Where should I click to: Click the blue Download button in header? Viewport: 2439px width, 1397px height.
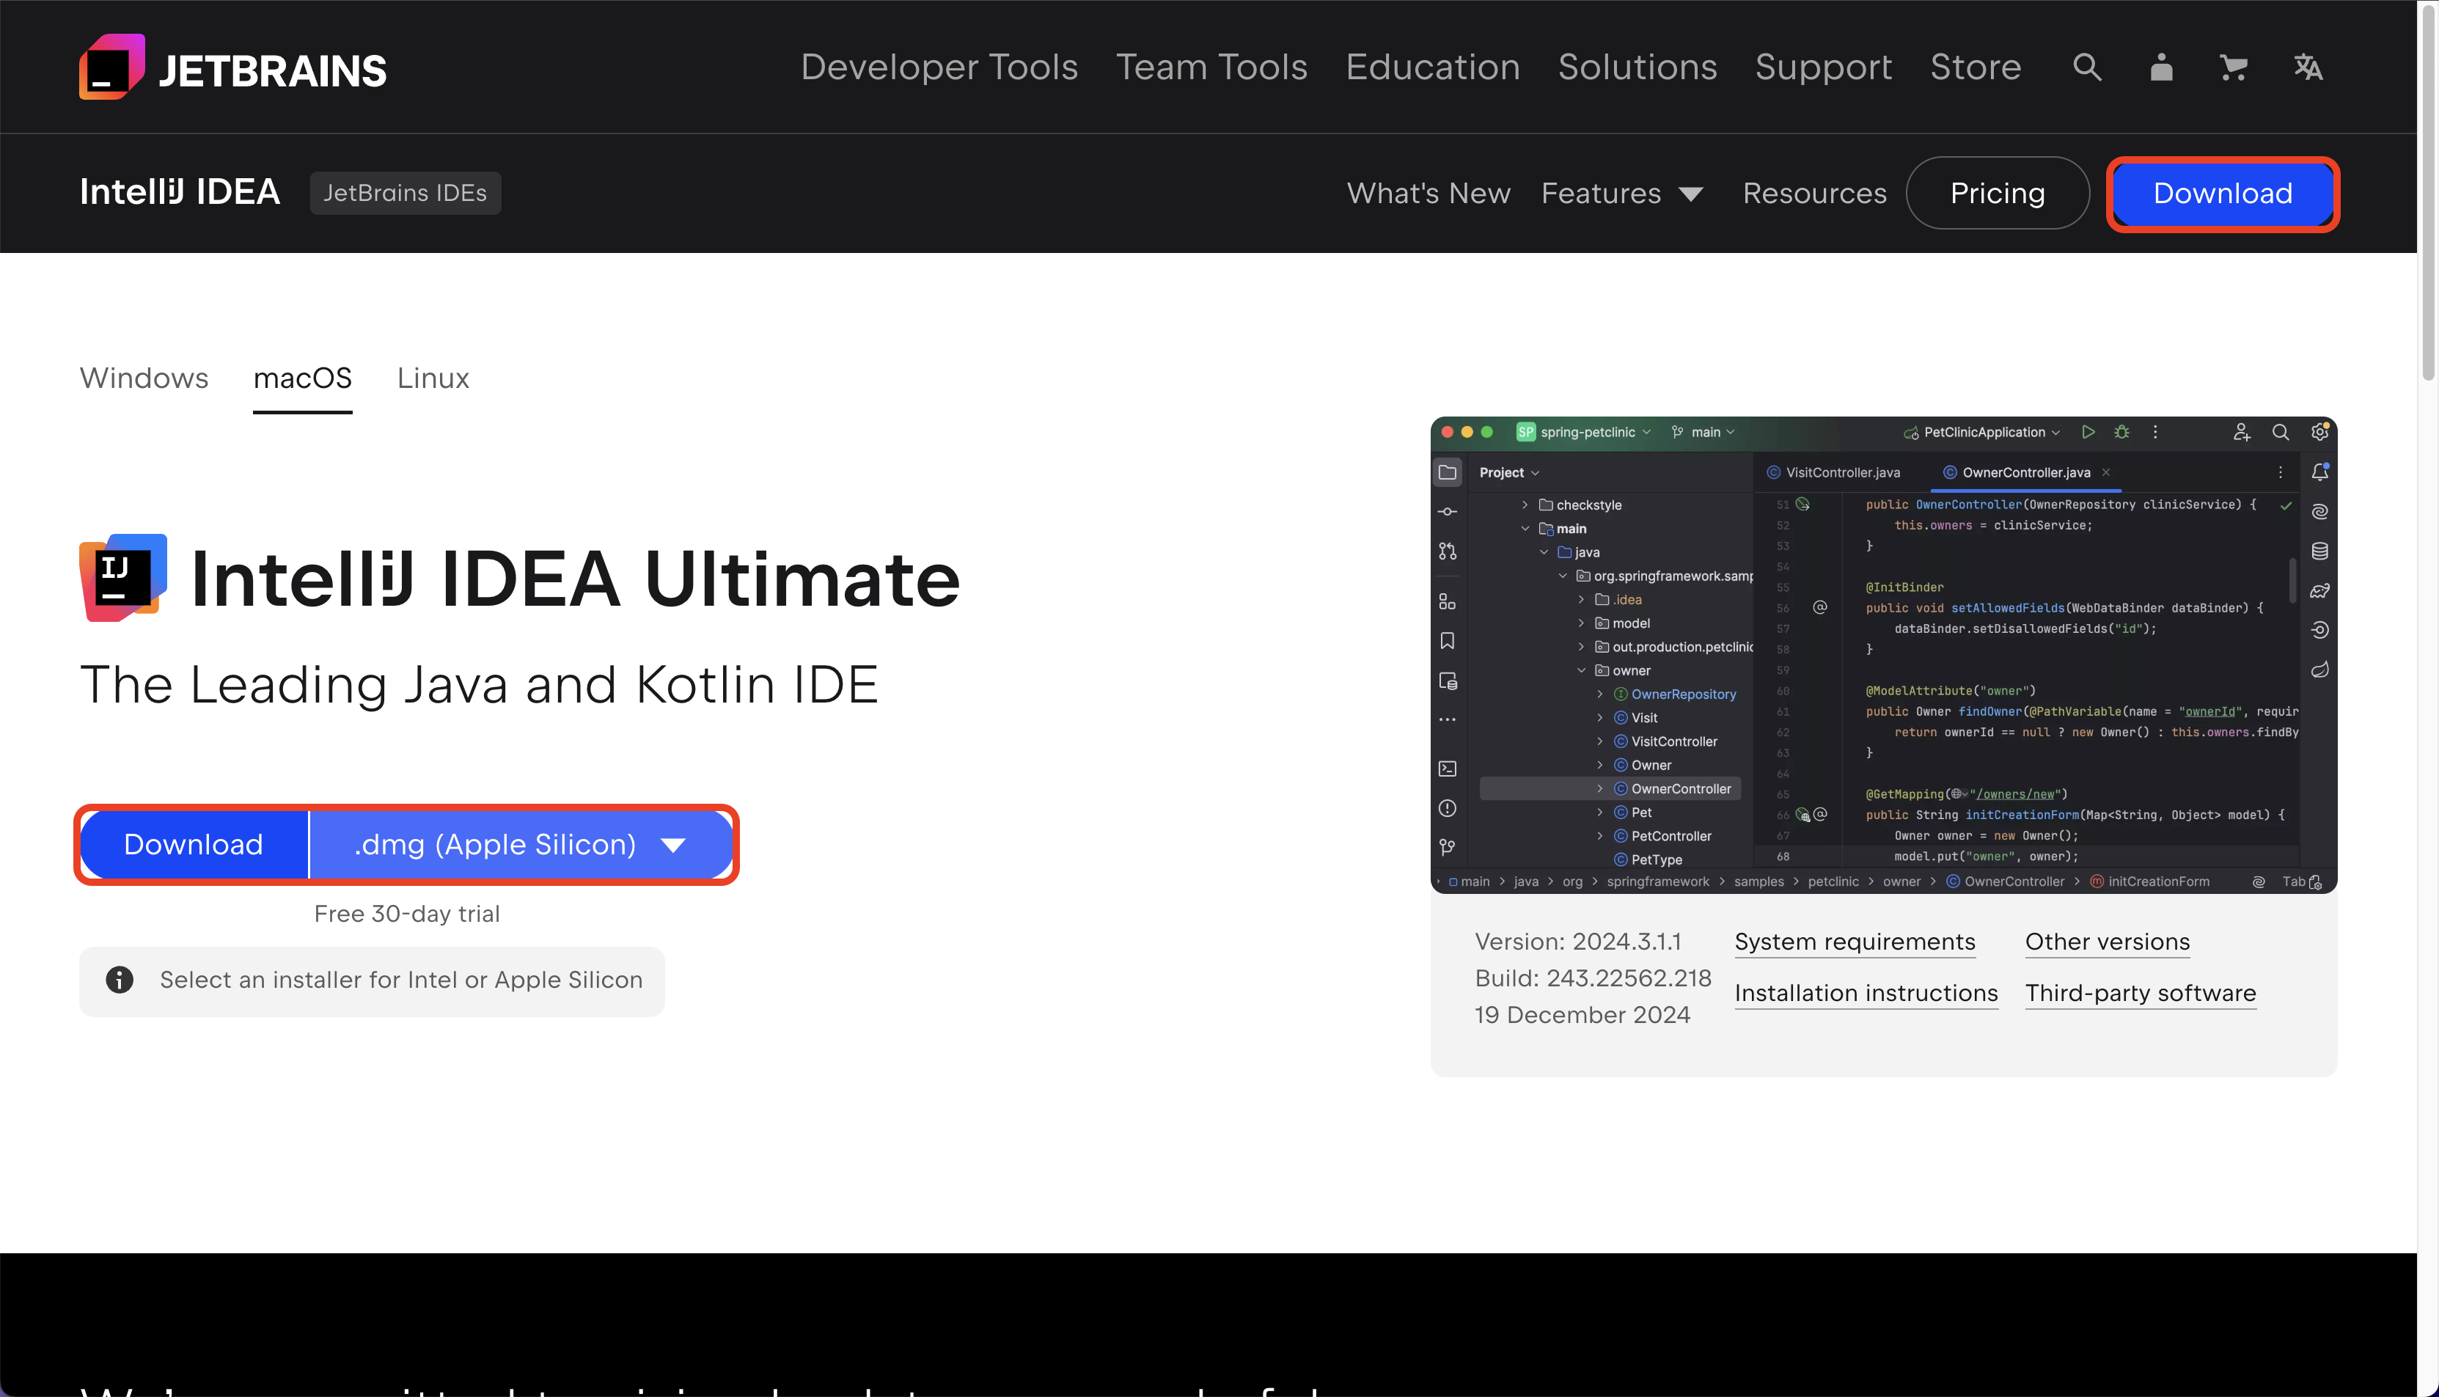tap(2222, 194)
